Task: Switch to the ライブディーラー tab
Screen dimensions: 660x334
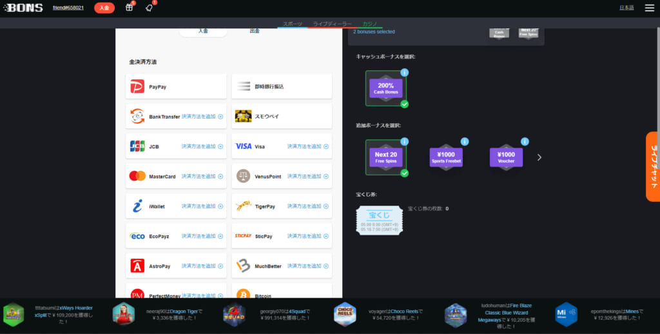Action: (332, 24)
